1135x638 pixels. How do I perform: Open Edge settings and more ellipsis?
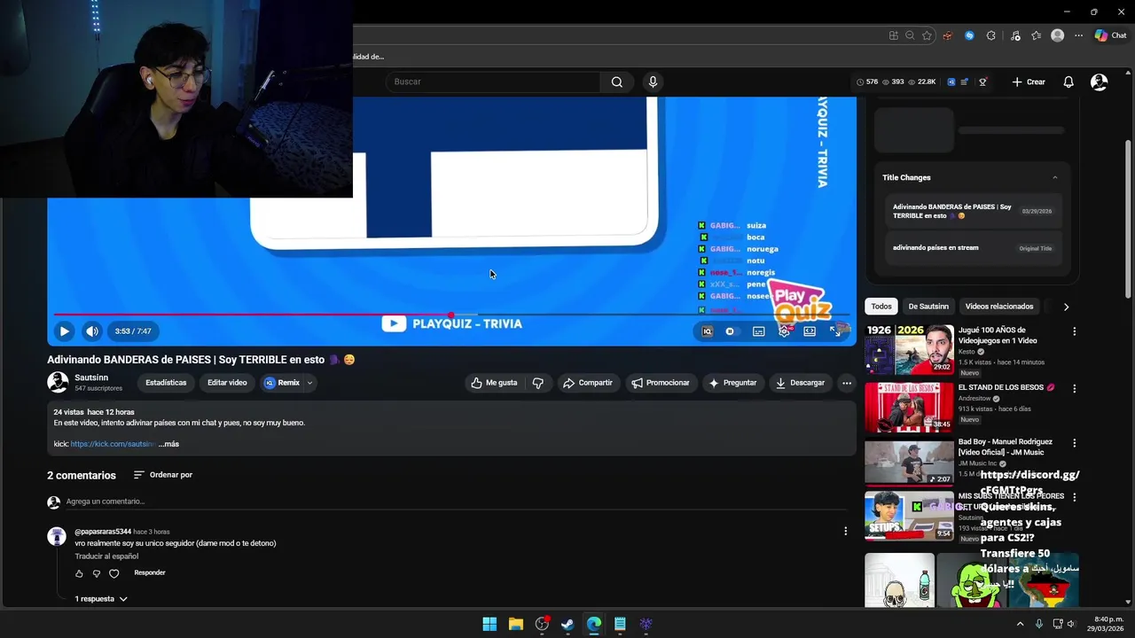[x=1078, y=35]
